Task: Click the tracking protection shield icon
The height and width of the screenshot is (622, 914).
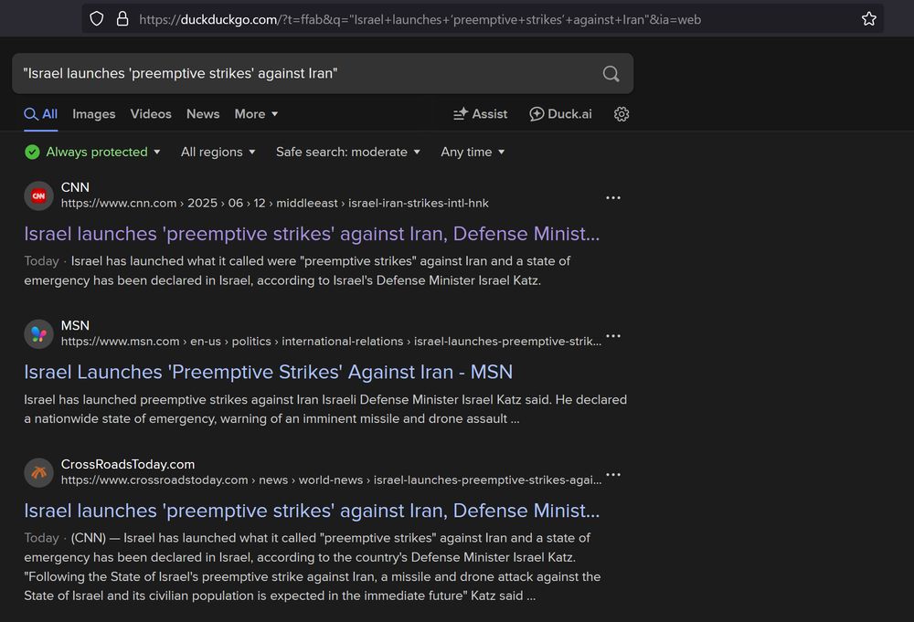Action: (97, 19)
